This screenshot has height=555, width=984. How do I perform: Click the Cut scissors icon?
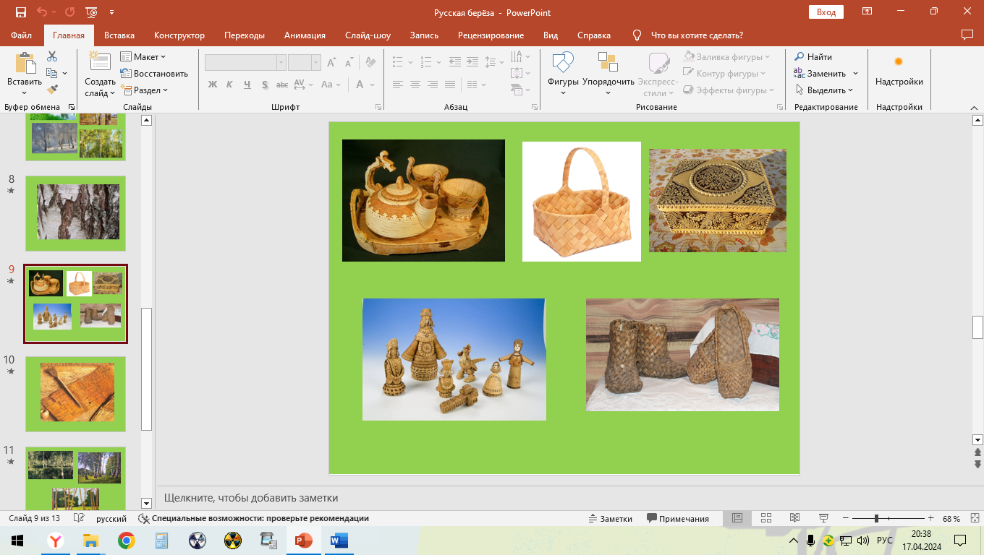[52, 56]
